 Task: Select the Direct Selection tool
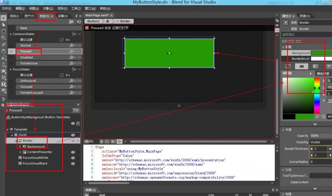point(3,25)
